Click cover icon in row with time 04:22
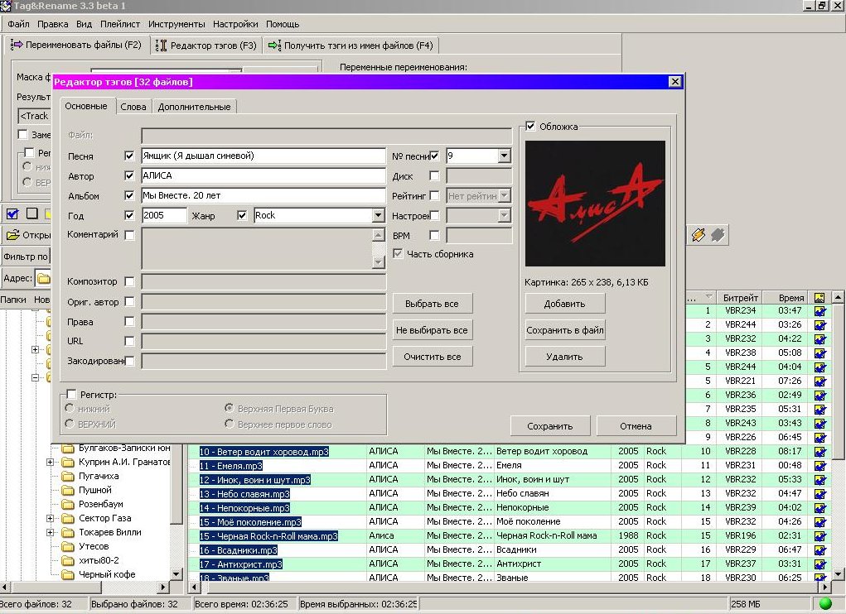The width and height of the screenshot is (846, 614). tap(820, 338)
